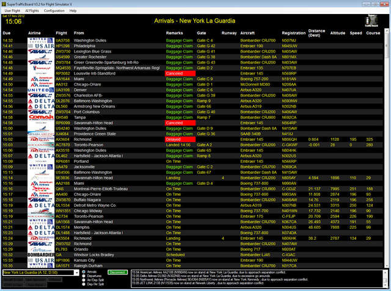This screenshot has height=291, width=391.
Task: Click the airline logo beside flight ZW3750
Action: 41,51
